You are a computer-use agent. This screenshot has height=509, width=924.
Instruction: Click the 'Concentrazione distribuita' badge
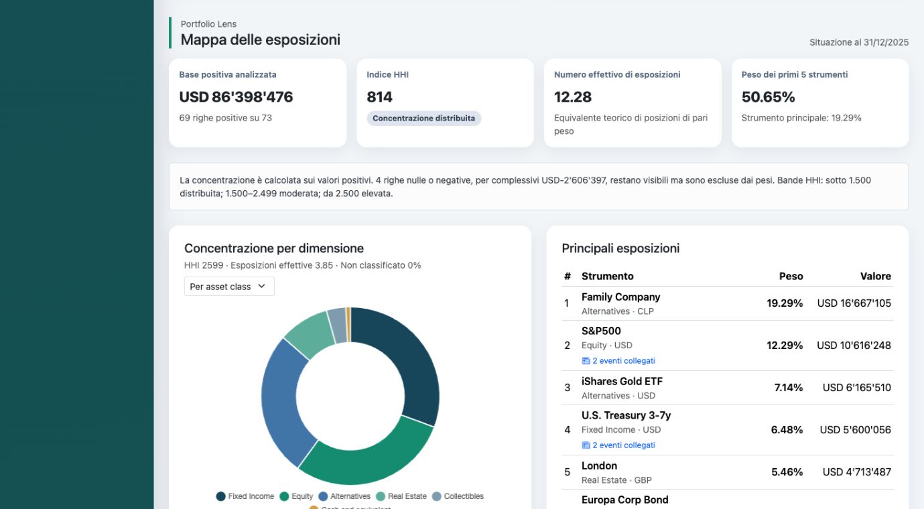click(x=423, y=119)
